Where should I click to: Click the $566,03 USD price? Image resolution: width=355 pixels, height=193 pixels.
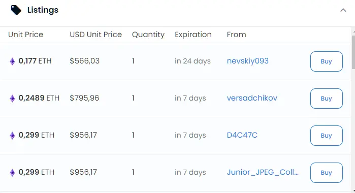[x=85, y=61]
